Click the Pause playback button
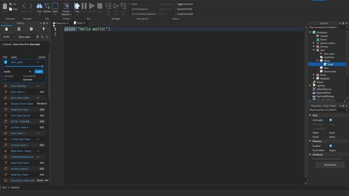 (x=84, y=6)
